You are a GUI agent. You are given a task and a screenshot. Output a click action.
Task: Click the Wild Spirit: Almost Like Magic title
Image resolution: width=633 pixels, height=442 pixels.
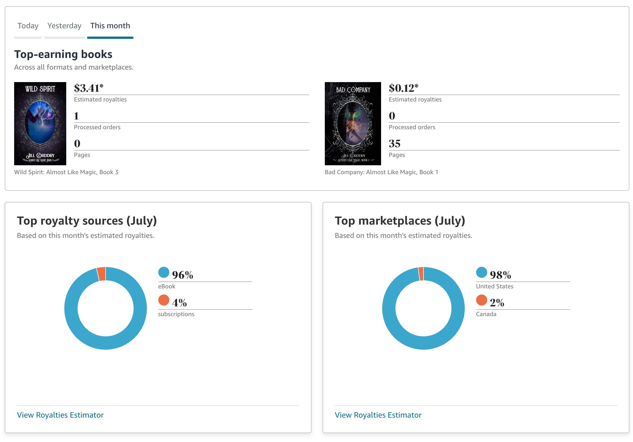[x=66, y=172]
